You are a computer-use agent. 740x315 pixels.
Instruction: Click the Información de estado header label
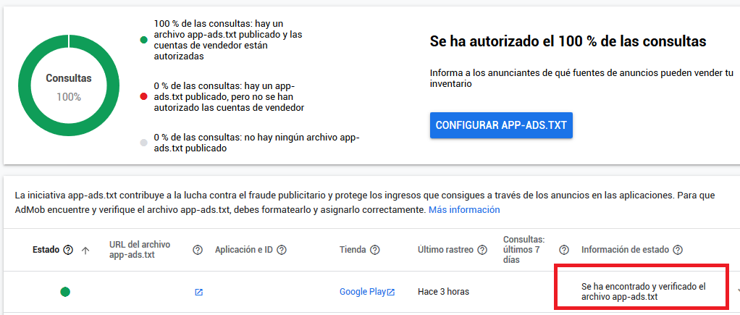point(626,251)
